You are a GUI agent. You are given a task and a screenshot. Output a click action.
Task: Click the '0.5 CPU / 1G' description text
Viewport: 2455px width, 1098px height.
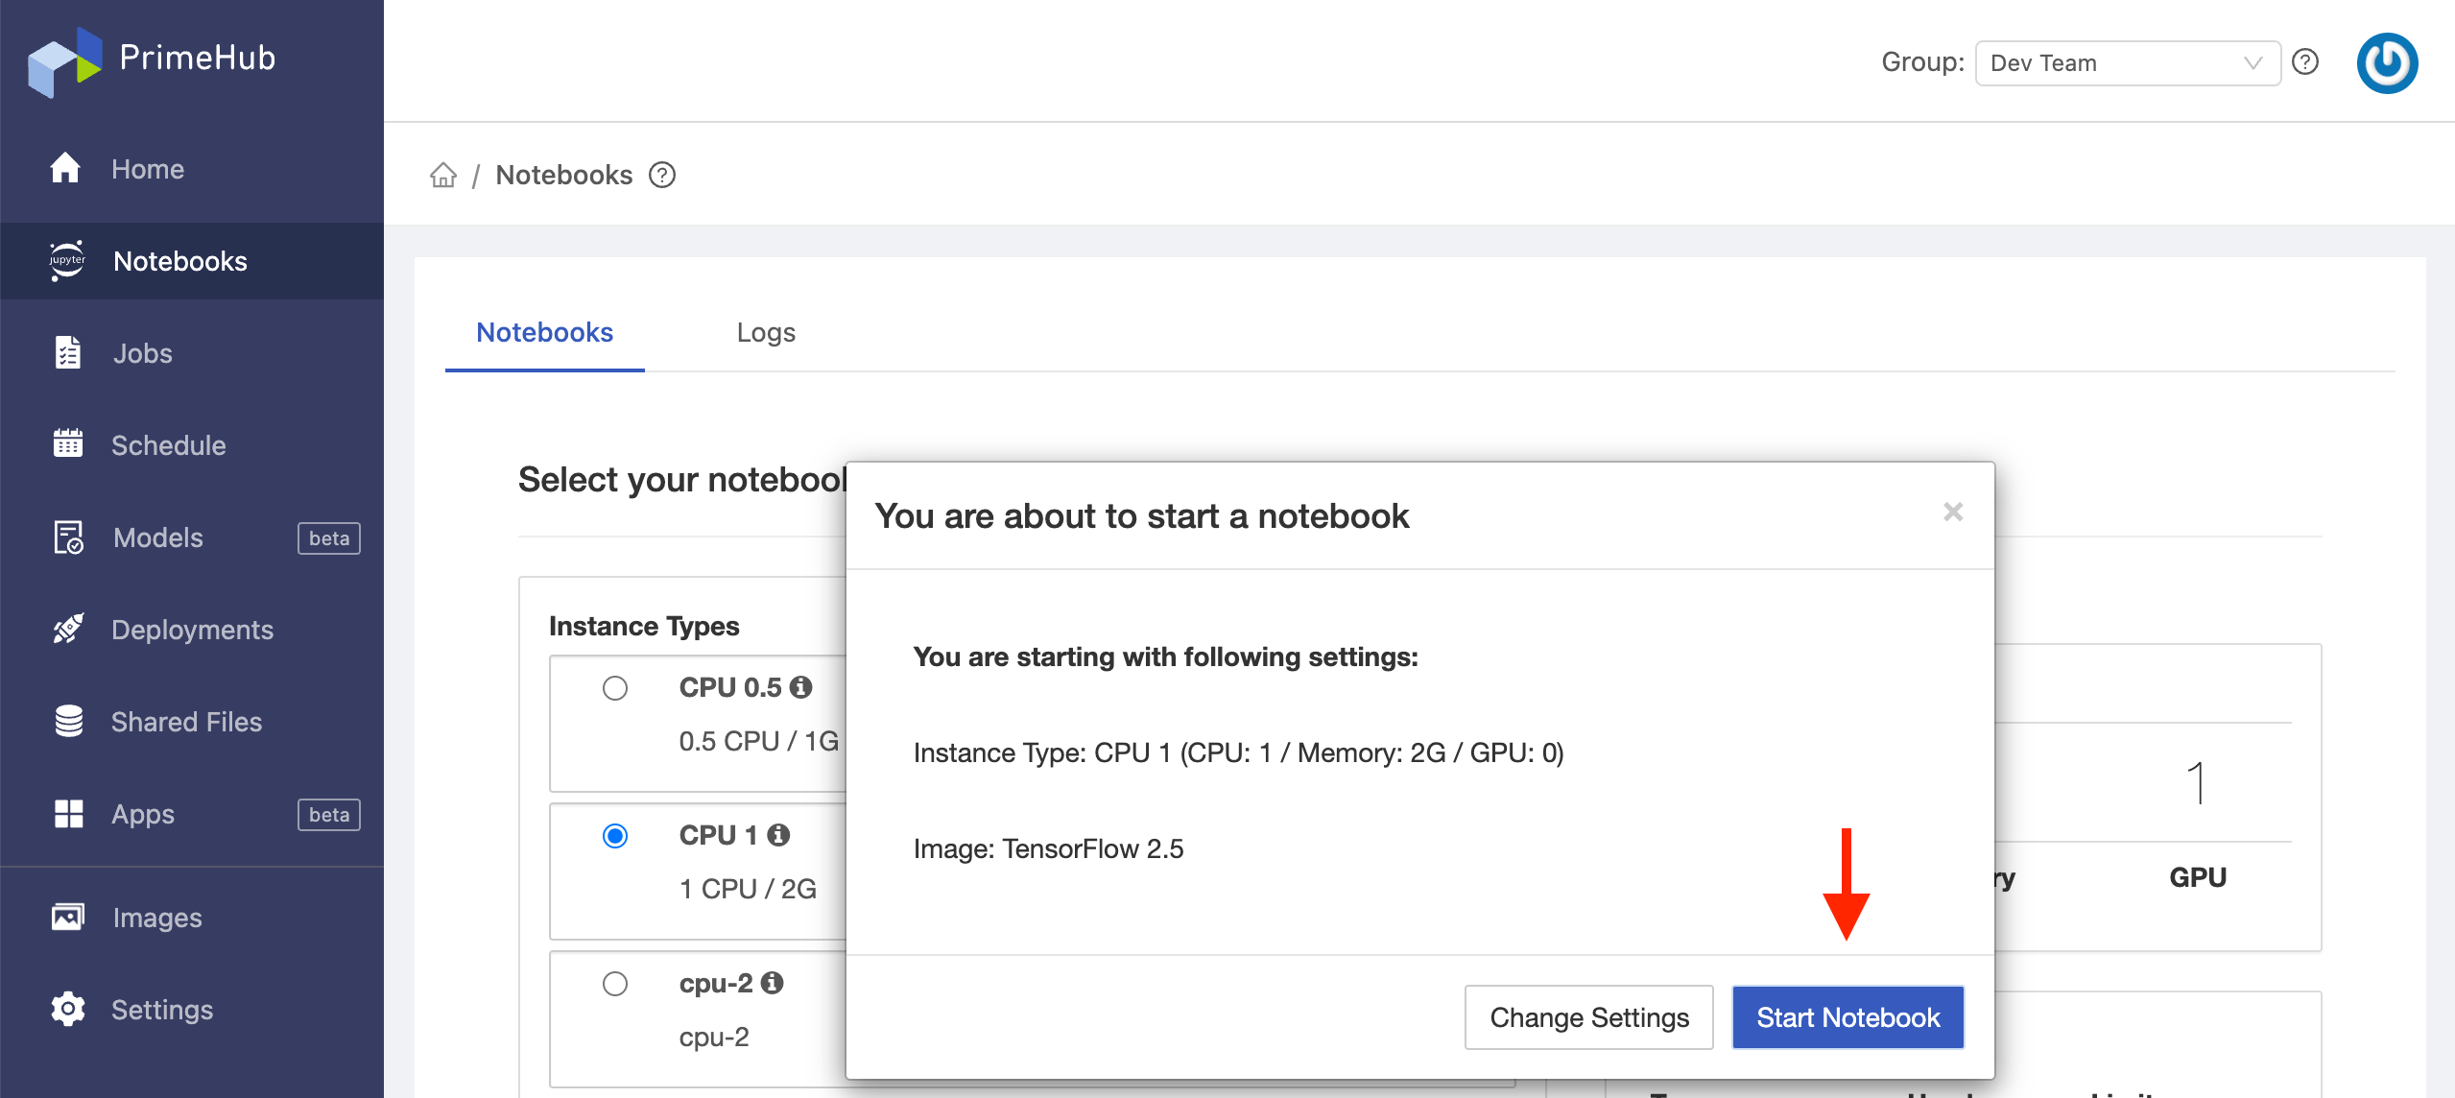point(759,741)
